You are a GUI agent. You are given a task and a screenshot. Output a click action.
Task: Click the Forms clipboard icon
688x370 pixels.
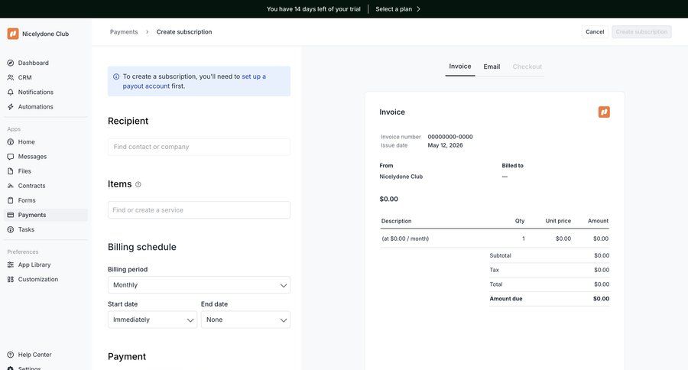click(x=11, y=200)
